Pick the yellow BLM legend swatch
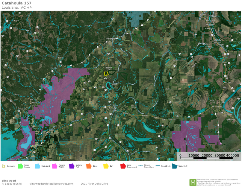Viewport: 242px width, 187px height. [106, 166]
